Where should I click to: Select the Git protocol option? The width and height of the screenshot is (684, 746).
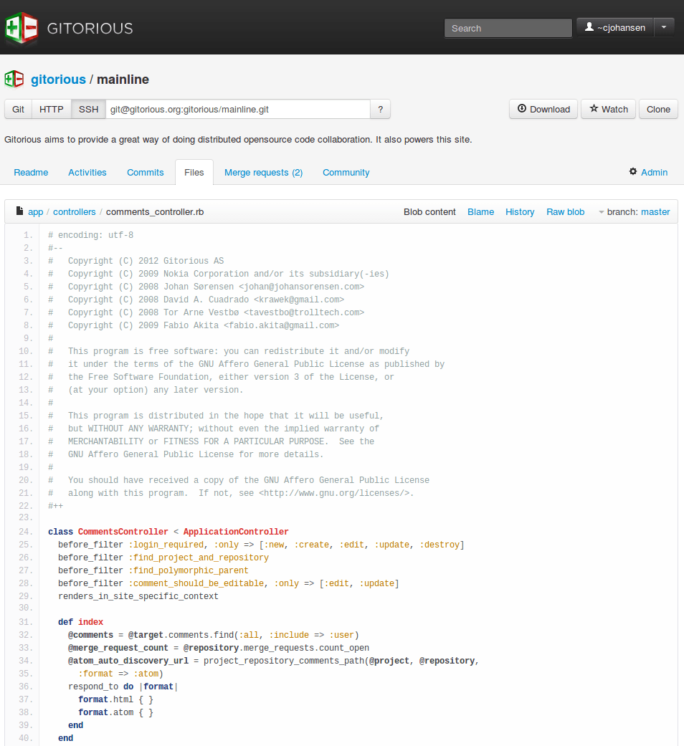18,109
